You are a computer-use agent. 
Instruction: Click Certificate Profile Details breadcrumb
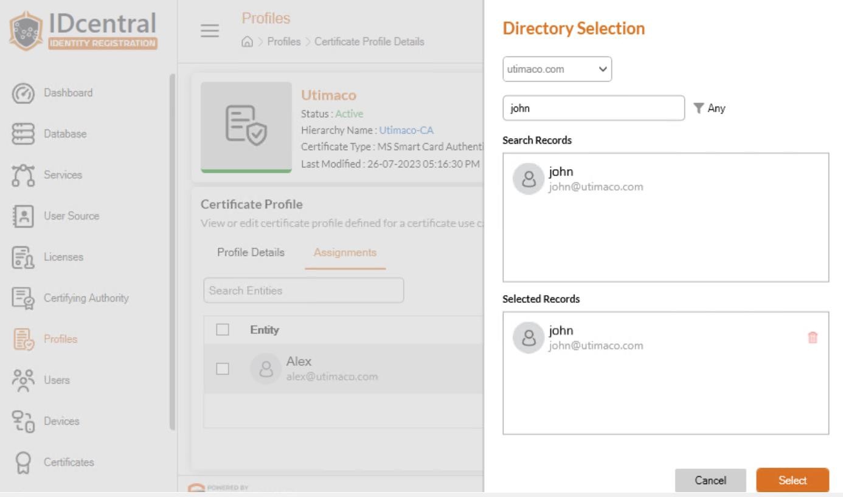[370, 42]
